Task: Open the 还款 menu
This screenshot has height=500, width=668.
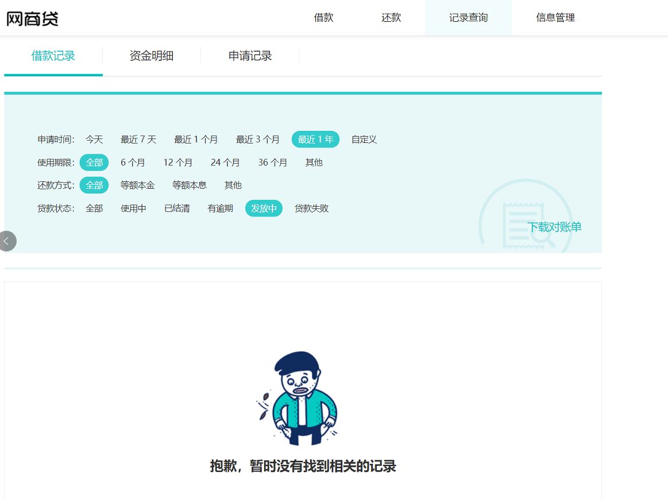Action: 391,18
